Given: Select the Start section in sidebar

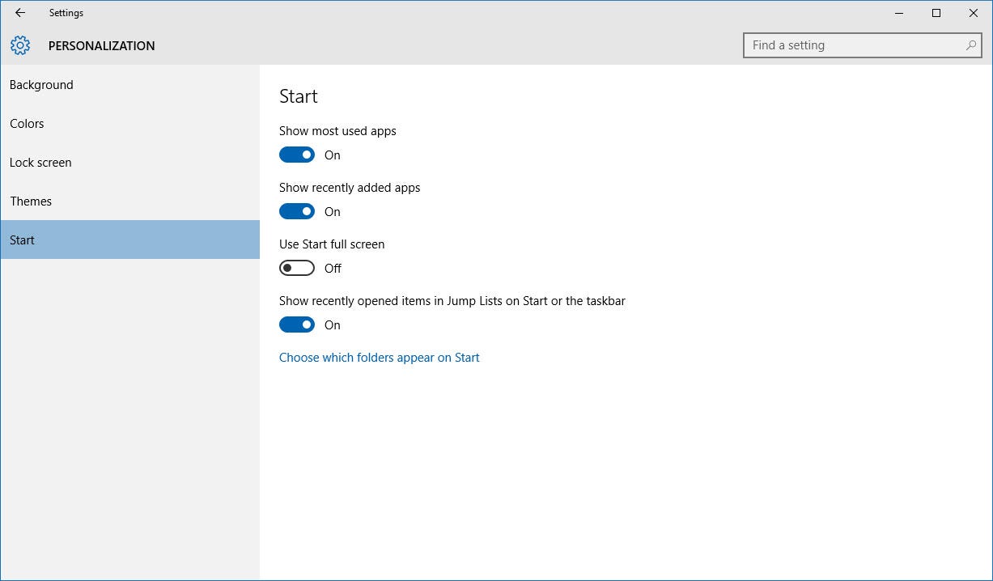Looking at the screenshot, I should point(22,240).
